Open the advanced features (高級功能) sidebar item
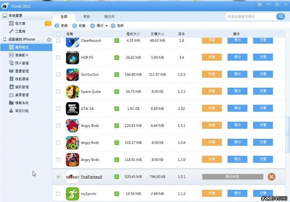This screenshot has height=202, width=290. click(x=26, y=111)
